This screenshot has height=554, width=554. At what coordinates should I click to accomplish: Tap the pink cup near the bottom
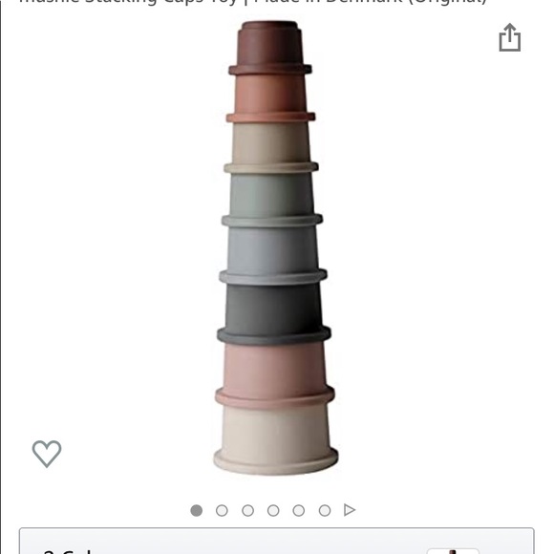pos(275,374)
